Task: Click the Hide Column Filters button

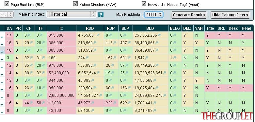Action: (230, 15)
